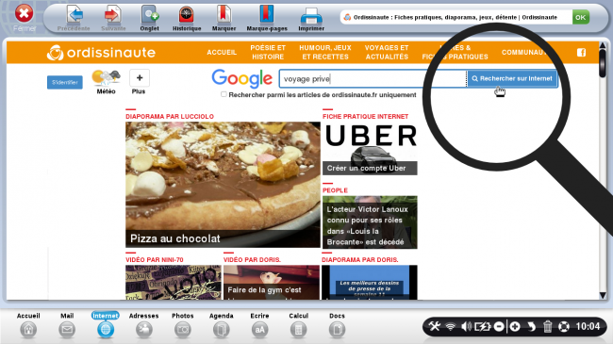This screenshot has width=613, height=344.
Task: Click the DIAPORAMA PAR LUCCIOLO heading
Action: tap(170, 117)
